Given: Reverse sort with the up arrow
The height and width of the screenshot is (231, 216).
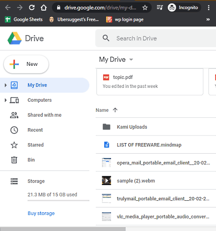Looking at the screenshot, I should pyautogui.click(x=115, y=110).
